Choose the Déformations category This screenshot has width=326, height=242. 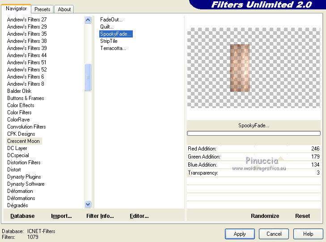[21, 198]
